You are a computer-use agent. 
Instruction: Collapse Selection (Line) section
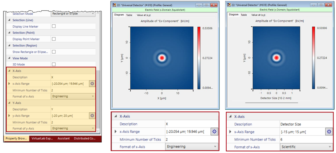pyautogui.click(x=9, y=20)
